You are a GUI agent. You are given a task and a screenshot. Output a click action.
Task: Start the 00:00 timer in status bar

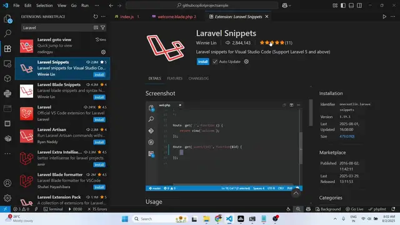[75, 209]
